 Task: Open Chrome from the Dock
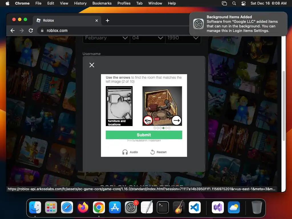(x=99, y=207)
